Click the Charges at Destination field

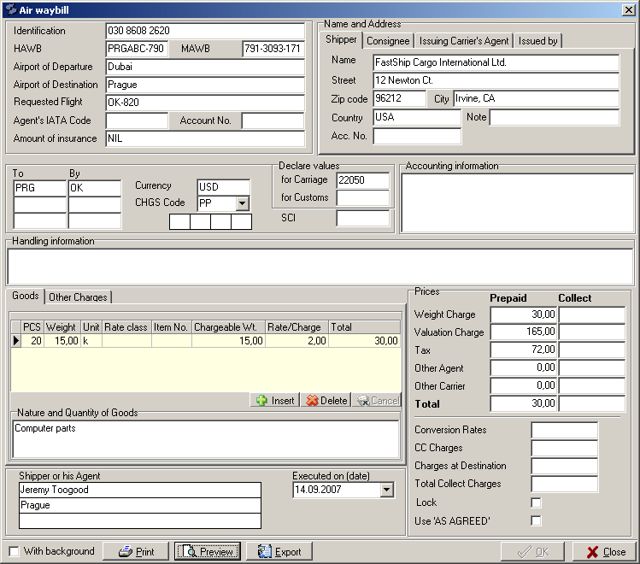coord(565,466)
